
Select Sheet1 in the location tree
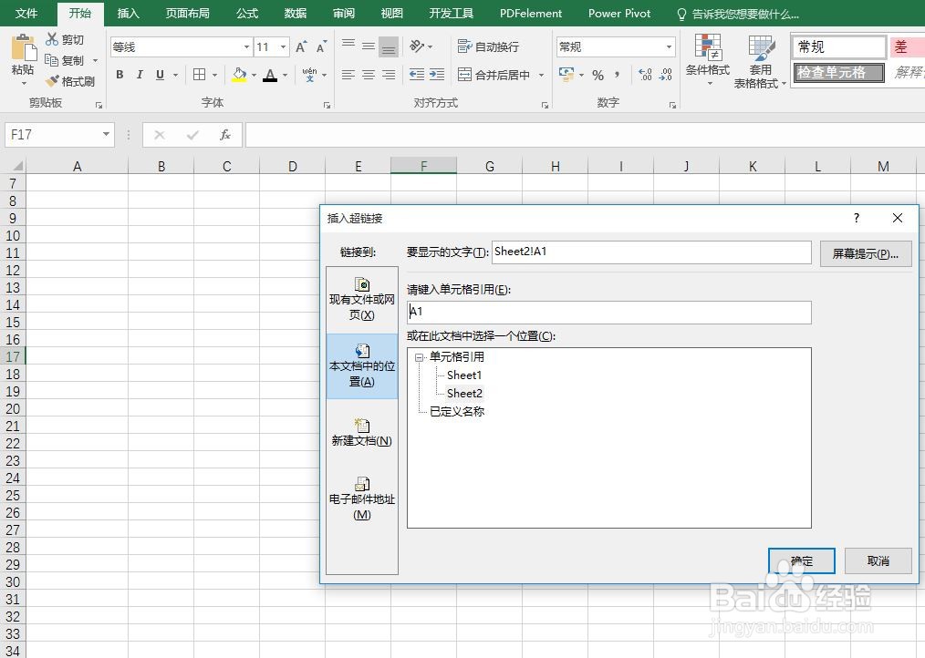[464, 375]
